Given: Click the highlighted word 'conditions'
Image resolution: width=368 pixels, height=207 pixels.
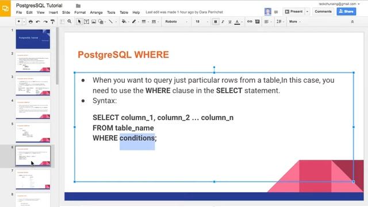Looking at the screenshot, I should (137, 138).
